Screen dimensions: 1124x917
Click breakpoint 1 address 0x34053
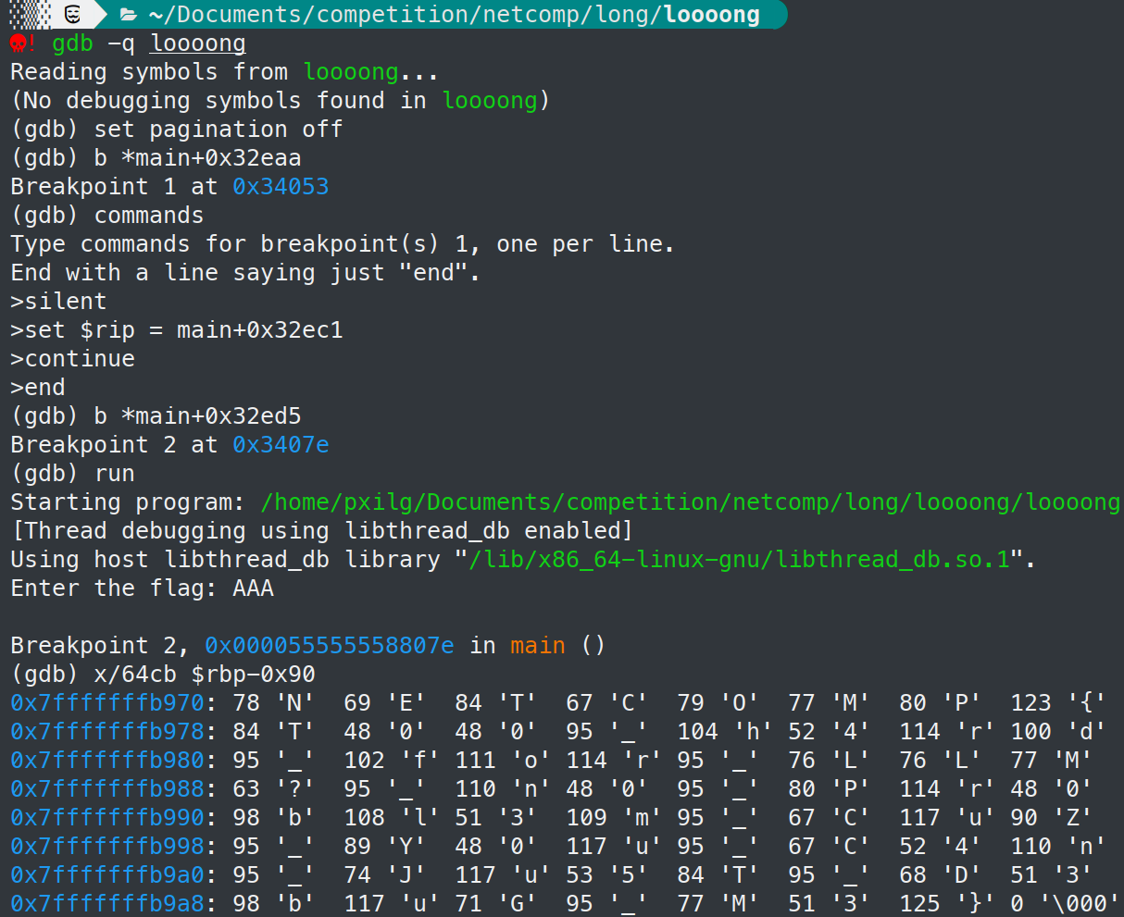tap(281, 186)
